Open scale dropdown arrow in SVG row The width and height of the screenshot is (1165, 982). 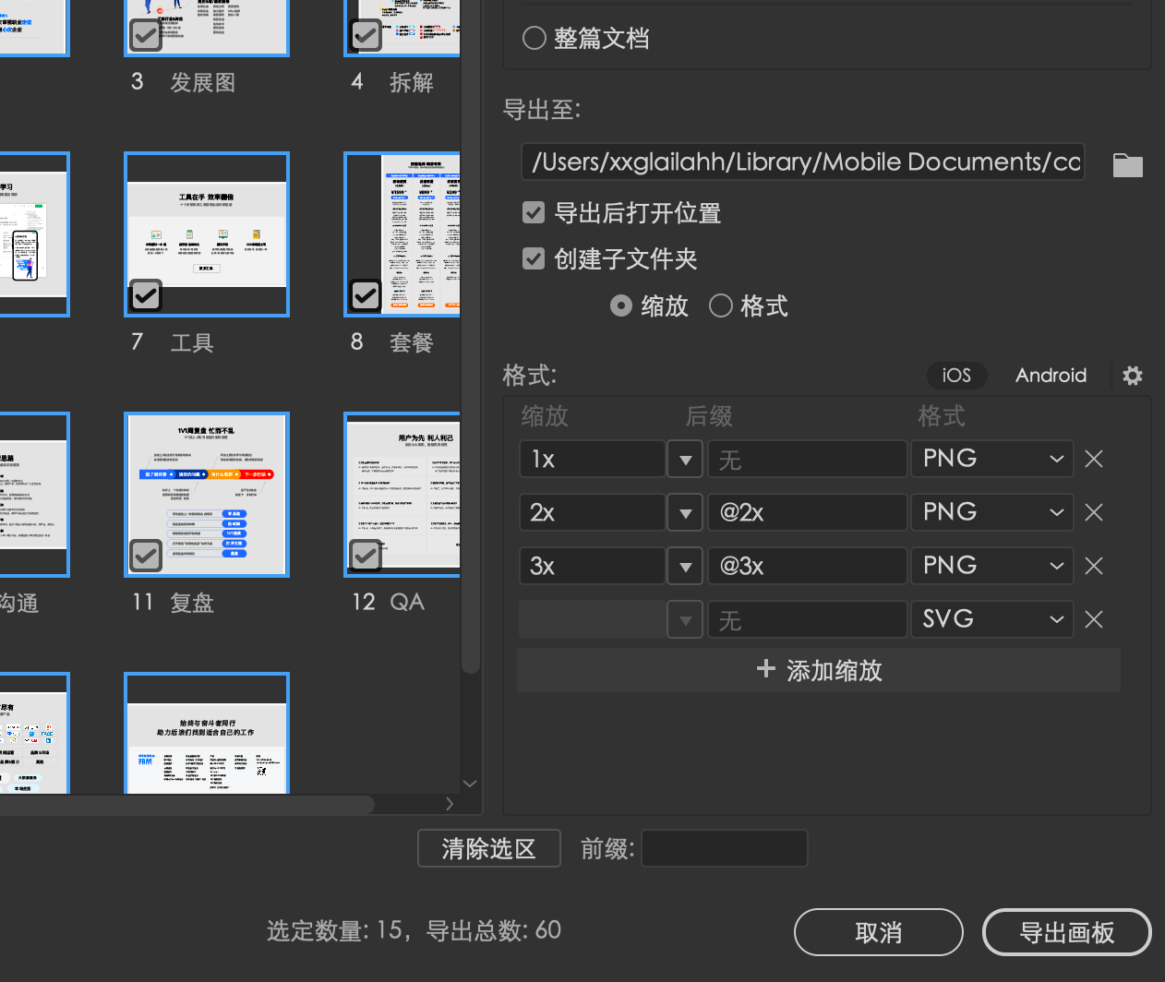pyautogui.click(x=685, y=619)
